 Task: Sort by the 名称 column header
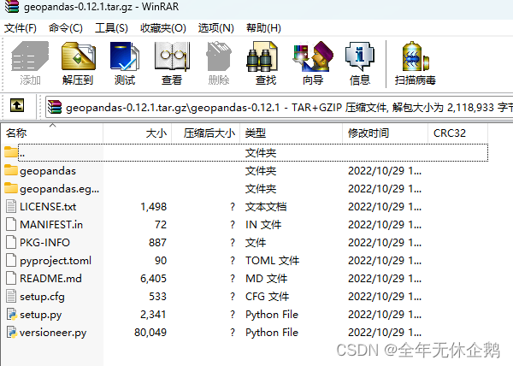52,133
